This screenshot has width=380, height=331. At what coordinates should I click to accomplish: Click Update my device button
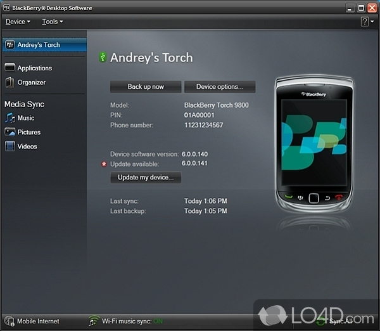(x=146, y=178)
